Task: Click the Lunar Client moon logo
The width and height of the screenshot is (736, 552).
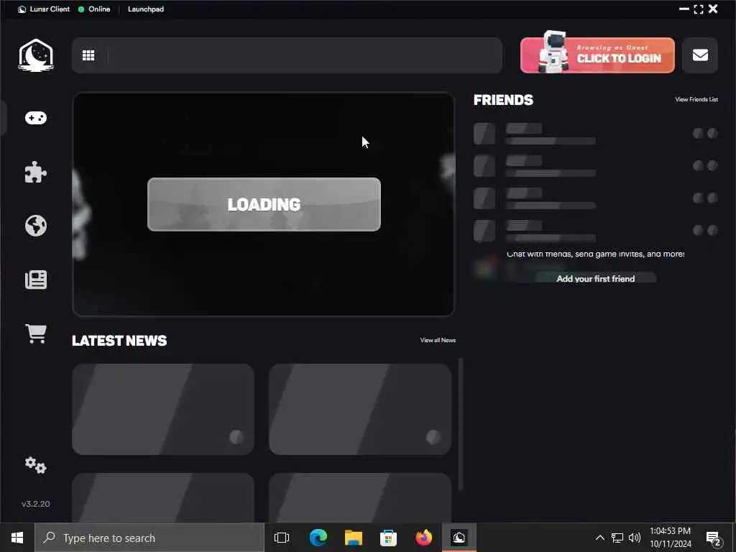Action: (x=36, y=55)
